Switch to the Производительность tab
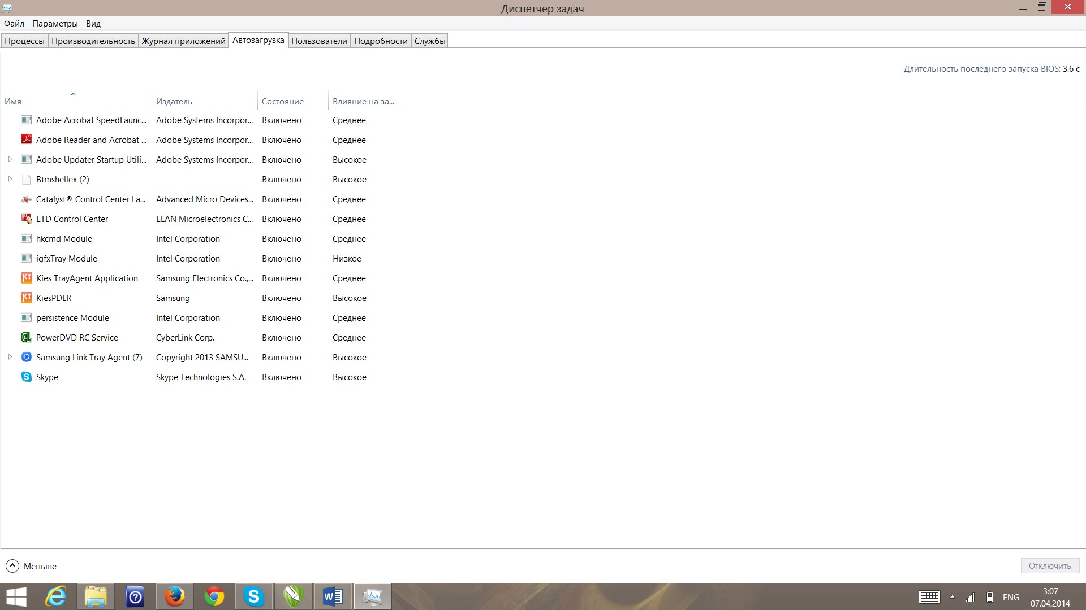 coord(93,41)
